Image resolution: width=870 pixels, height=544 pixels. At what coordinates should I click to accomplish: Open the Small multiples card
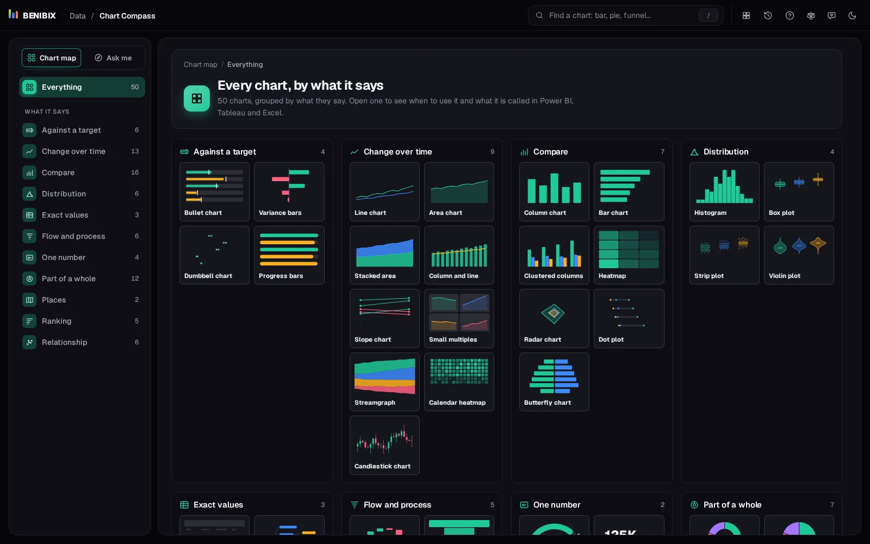(x=459, y=318)
